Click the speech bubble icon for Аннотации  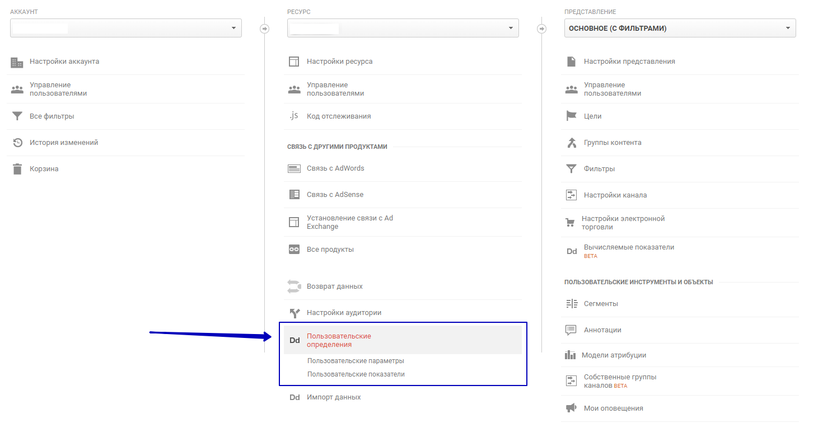pos(571,330)
